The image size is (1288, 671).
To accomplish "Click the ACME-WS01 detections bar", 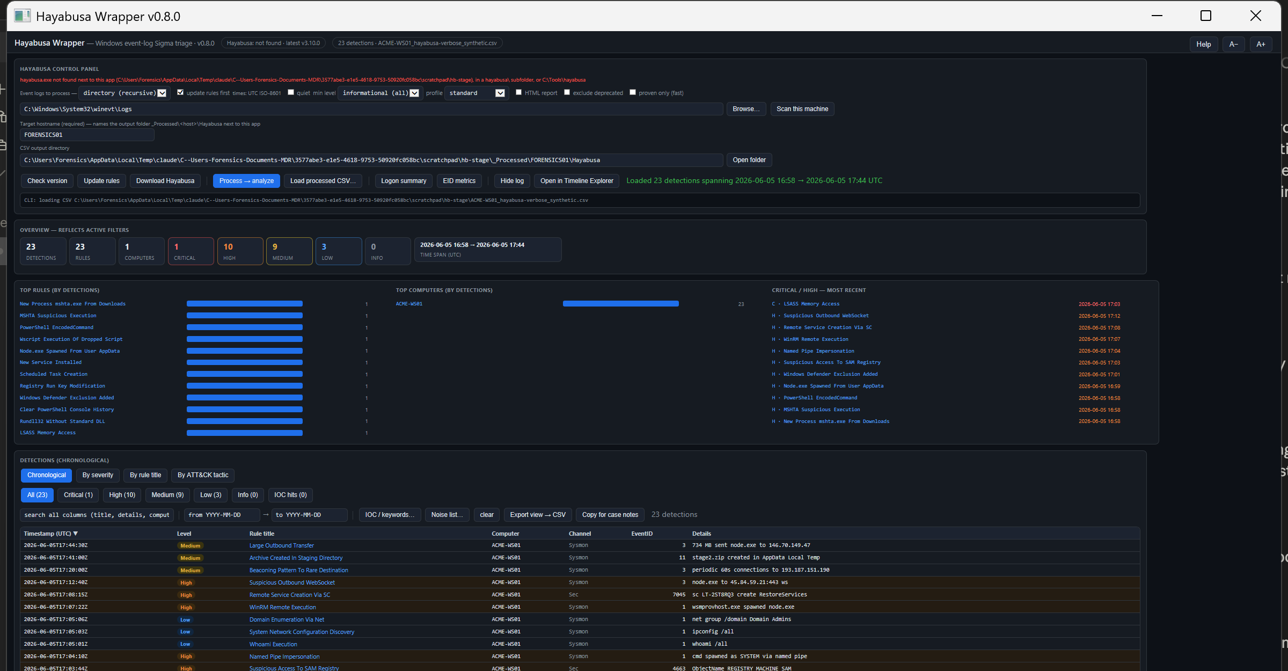I will [620, 304].
